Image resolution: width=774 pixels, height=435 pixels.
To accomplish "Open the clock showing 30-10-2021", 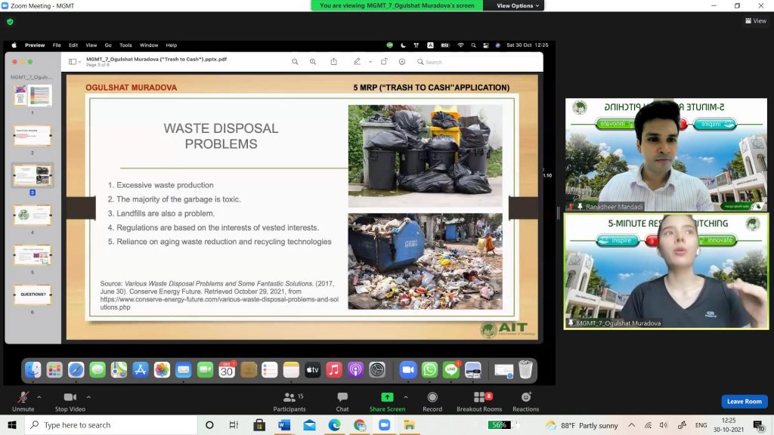I will point(729,424).
